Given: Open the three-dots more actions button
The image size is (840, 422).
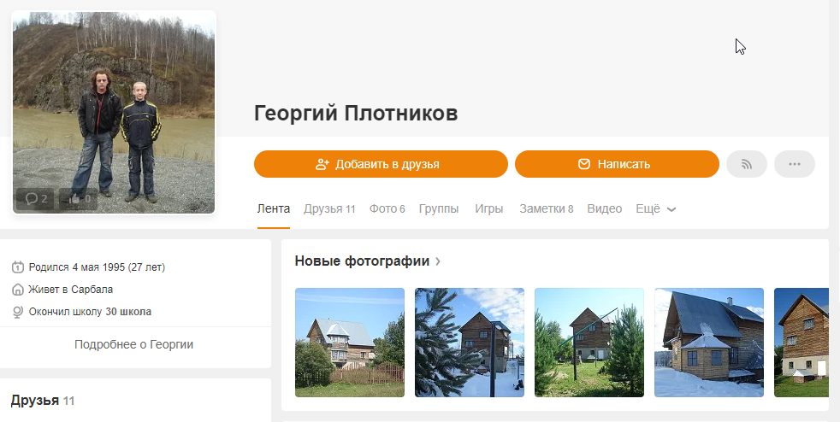Looking at the screenshot, I should 795,164.
